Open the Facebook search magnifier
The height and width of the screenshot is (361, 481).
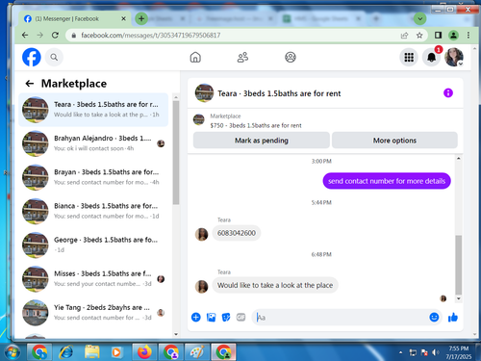[54, 57]
